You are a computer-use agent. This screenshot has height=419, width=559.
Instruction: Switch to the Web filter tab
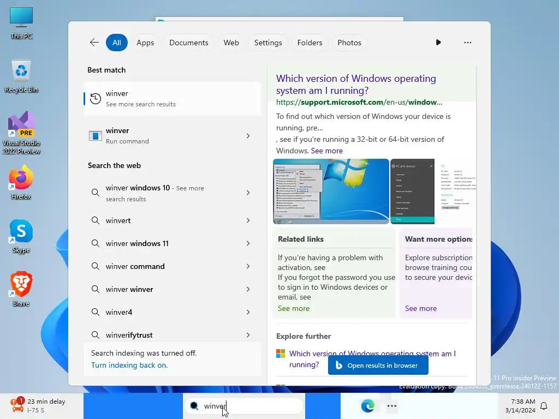click(x=231, y=43)
